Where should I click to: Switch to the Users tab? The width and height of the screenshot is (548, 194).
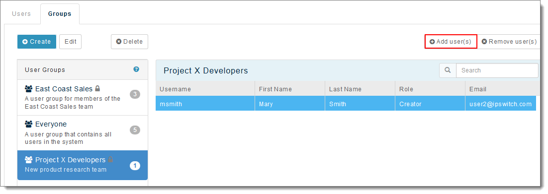(21, 14)
